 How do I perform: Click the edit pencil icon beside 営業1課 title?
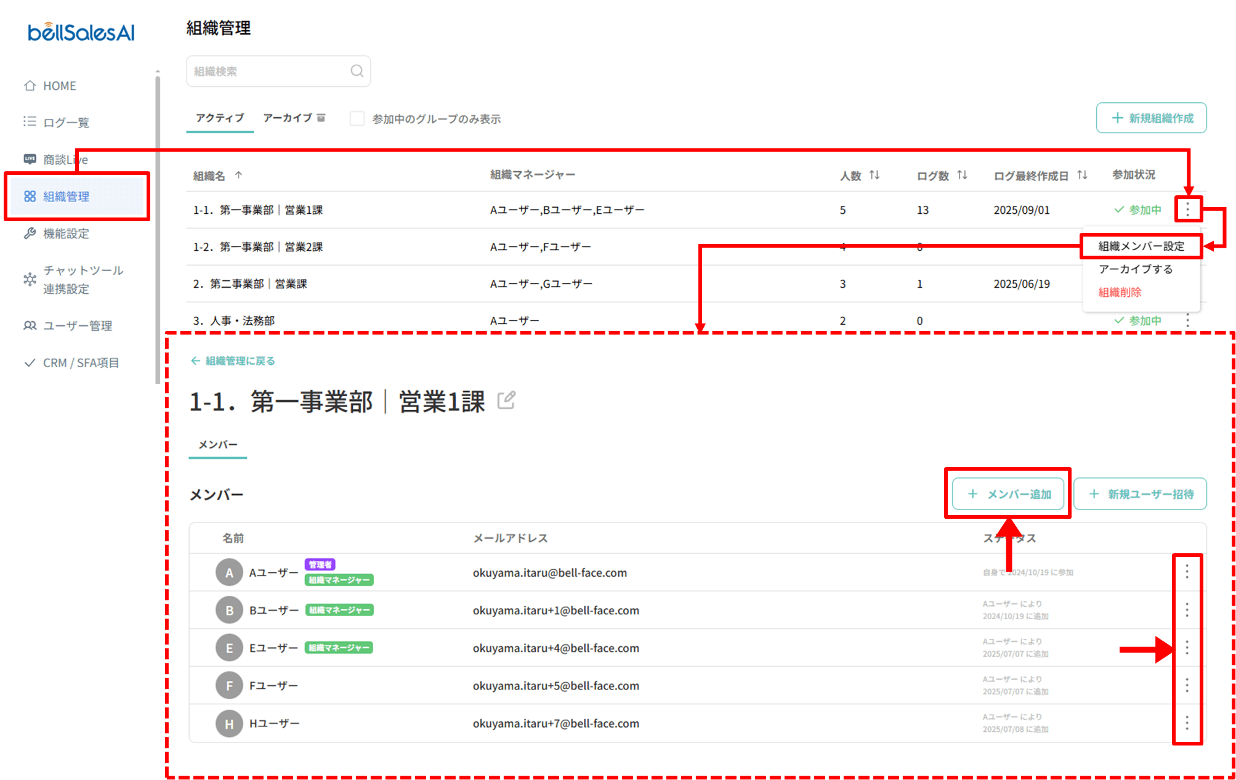tap(506, 400)
